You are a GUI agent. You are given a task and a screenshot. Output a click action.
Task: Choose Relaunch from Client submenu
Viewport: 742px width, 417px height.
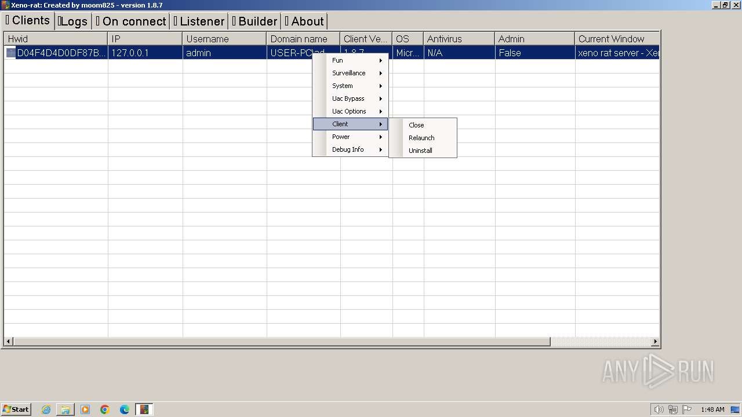coord(423,138)
